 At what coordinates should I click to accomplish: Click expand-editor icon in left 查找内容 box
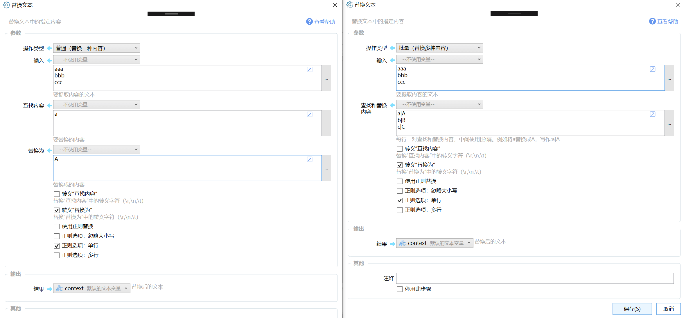[310, 115]
